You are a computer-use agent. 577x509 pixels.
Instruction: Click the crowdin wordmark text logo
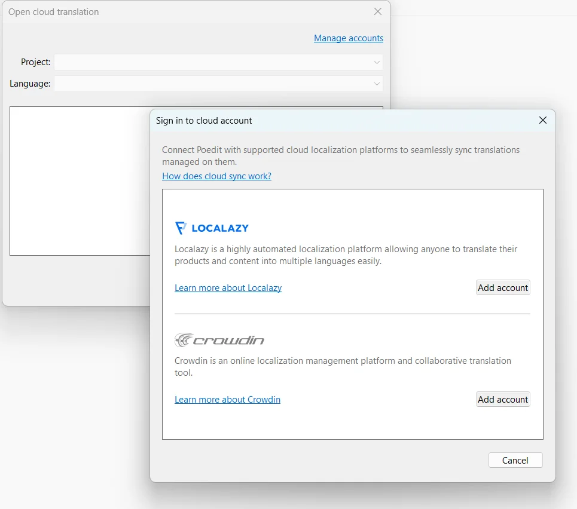tap(227, 339)
